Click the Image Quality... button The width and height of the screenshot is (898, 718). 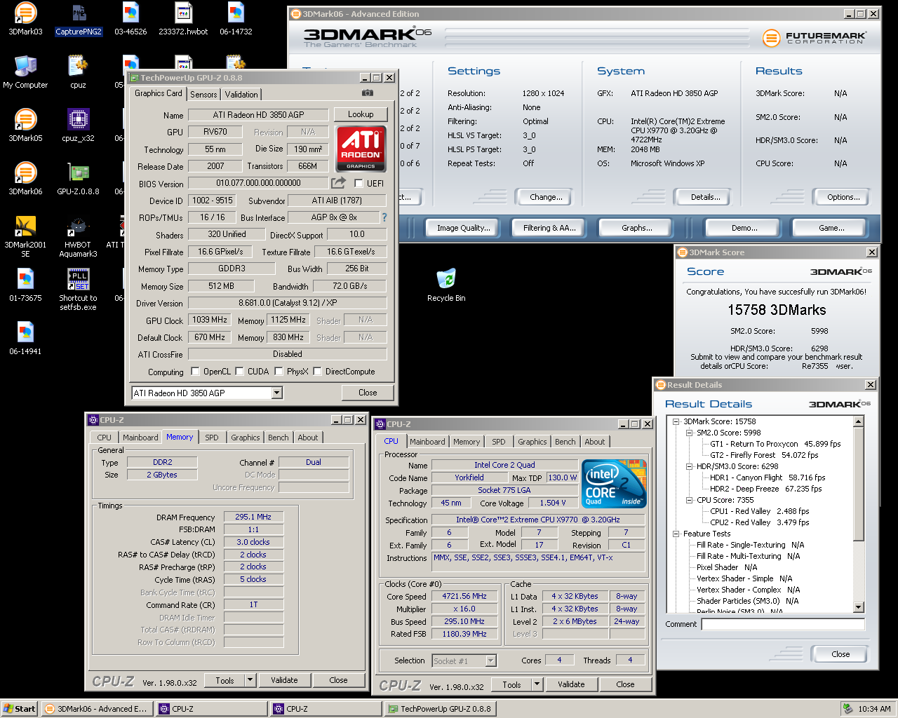click(x=464, y=228)
